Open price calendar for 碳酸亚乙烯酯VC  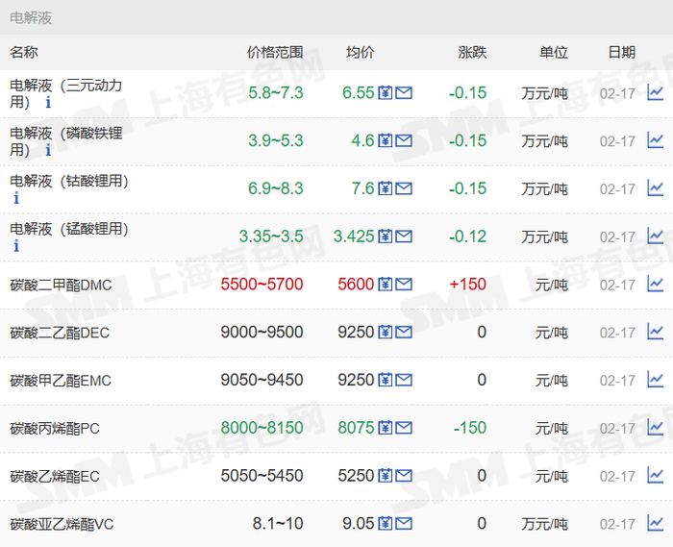pyautogui.click(x=385, y=523)
